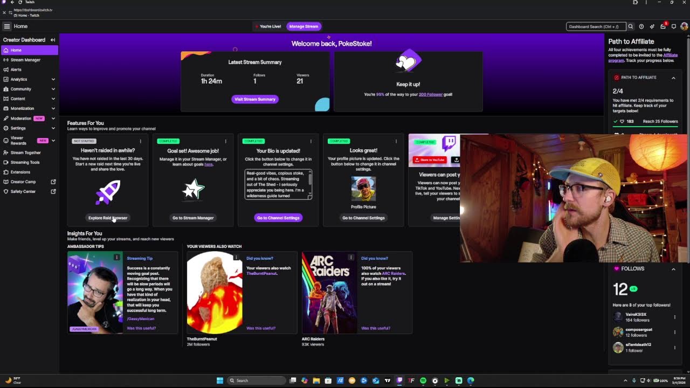The height and width of the screenshot is (388, 690).
Task: Open options on Your Bio card
Action: click(x=310, y=142)
